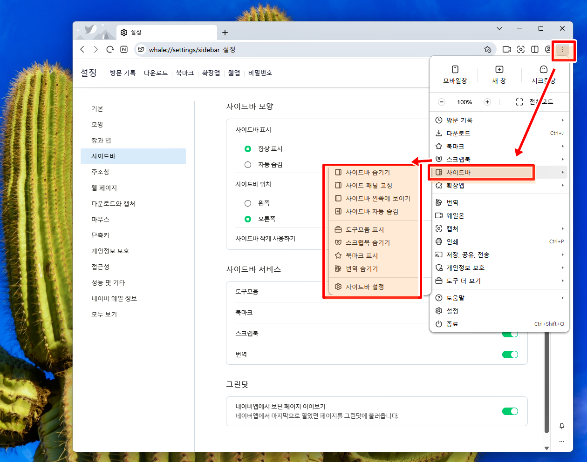Select 사이드바 자동 숨김 menu item
The height and width of the screenshot is (462, 587).
375,211
